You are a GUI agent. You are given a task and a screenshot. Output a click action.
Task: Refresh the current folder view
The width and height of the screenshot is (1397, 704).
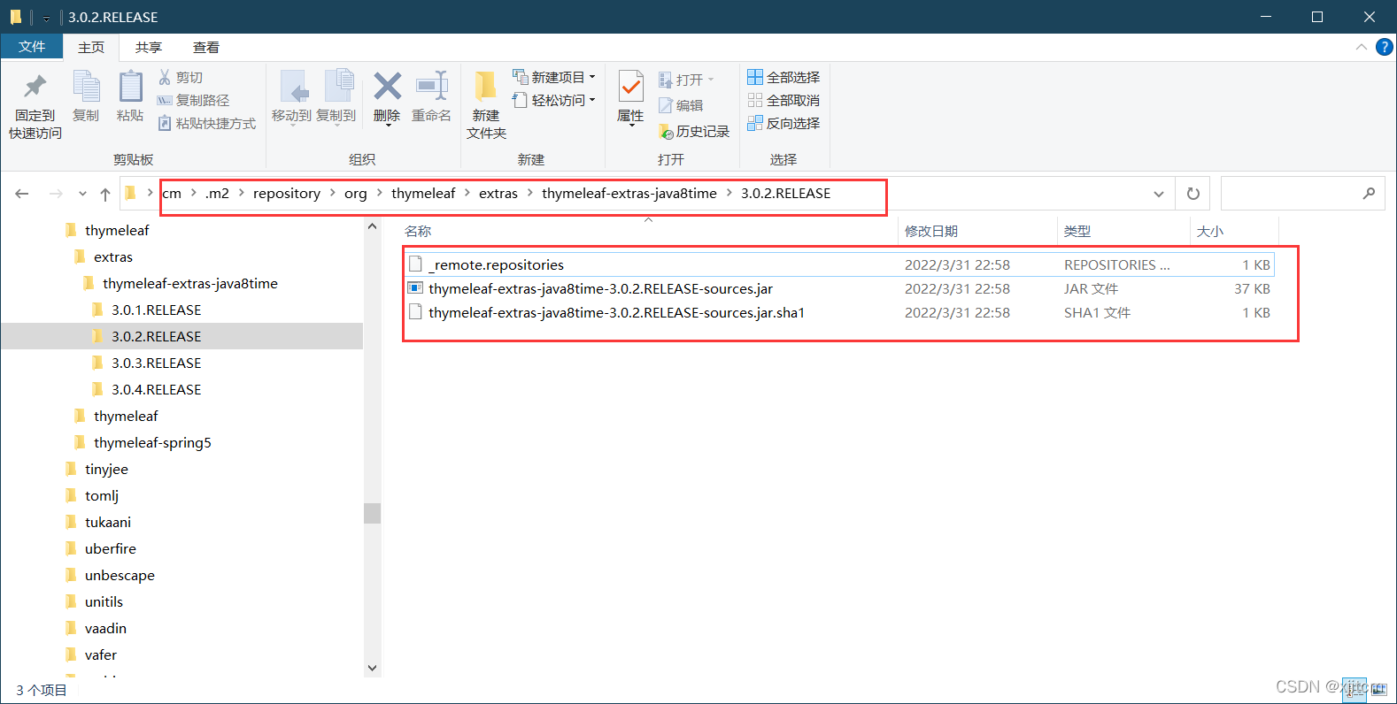(1192, 194)
